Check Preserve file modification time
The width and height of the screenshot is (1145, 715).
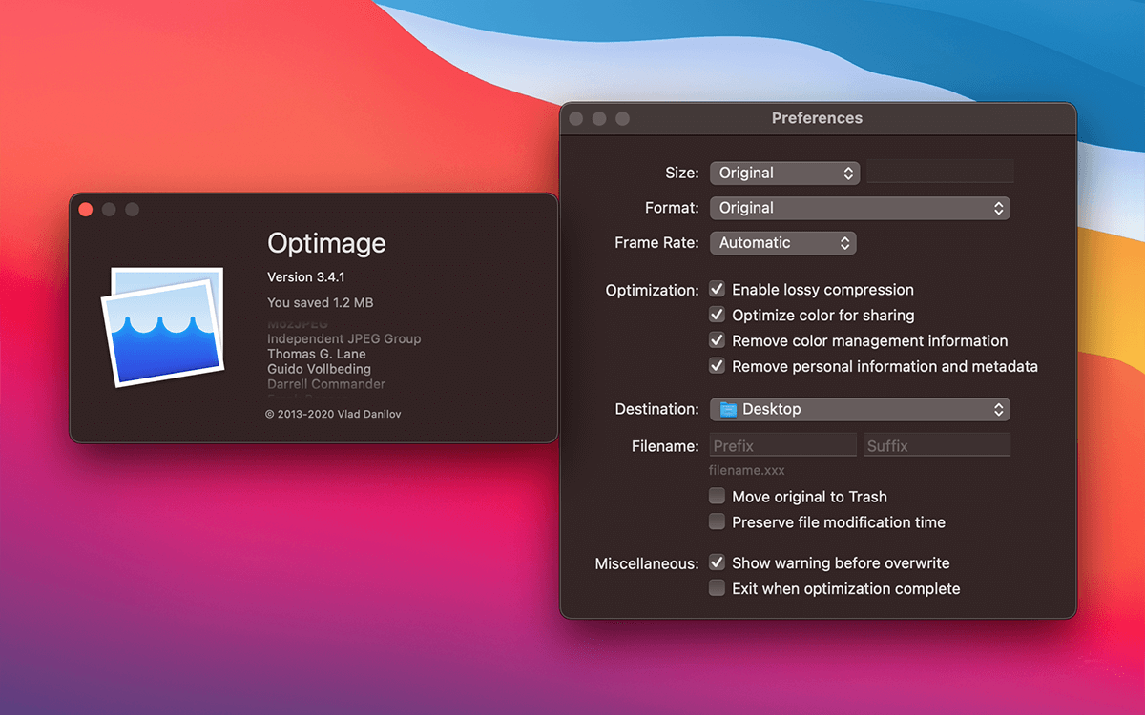click(717, 521)
